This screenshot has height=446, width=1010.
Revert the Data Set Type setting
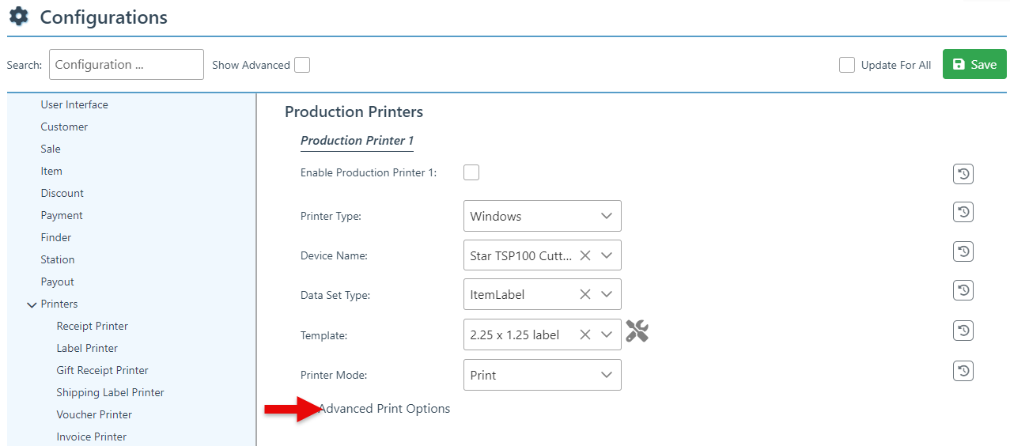[963, 290]
